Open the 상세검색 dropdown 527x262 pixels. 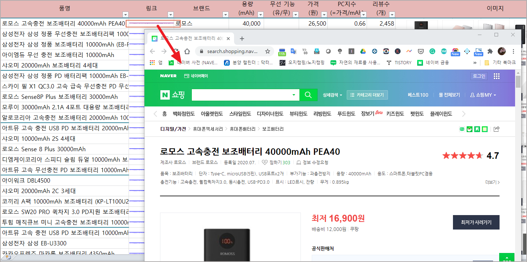click(332, 95)
